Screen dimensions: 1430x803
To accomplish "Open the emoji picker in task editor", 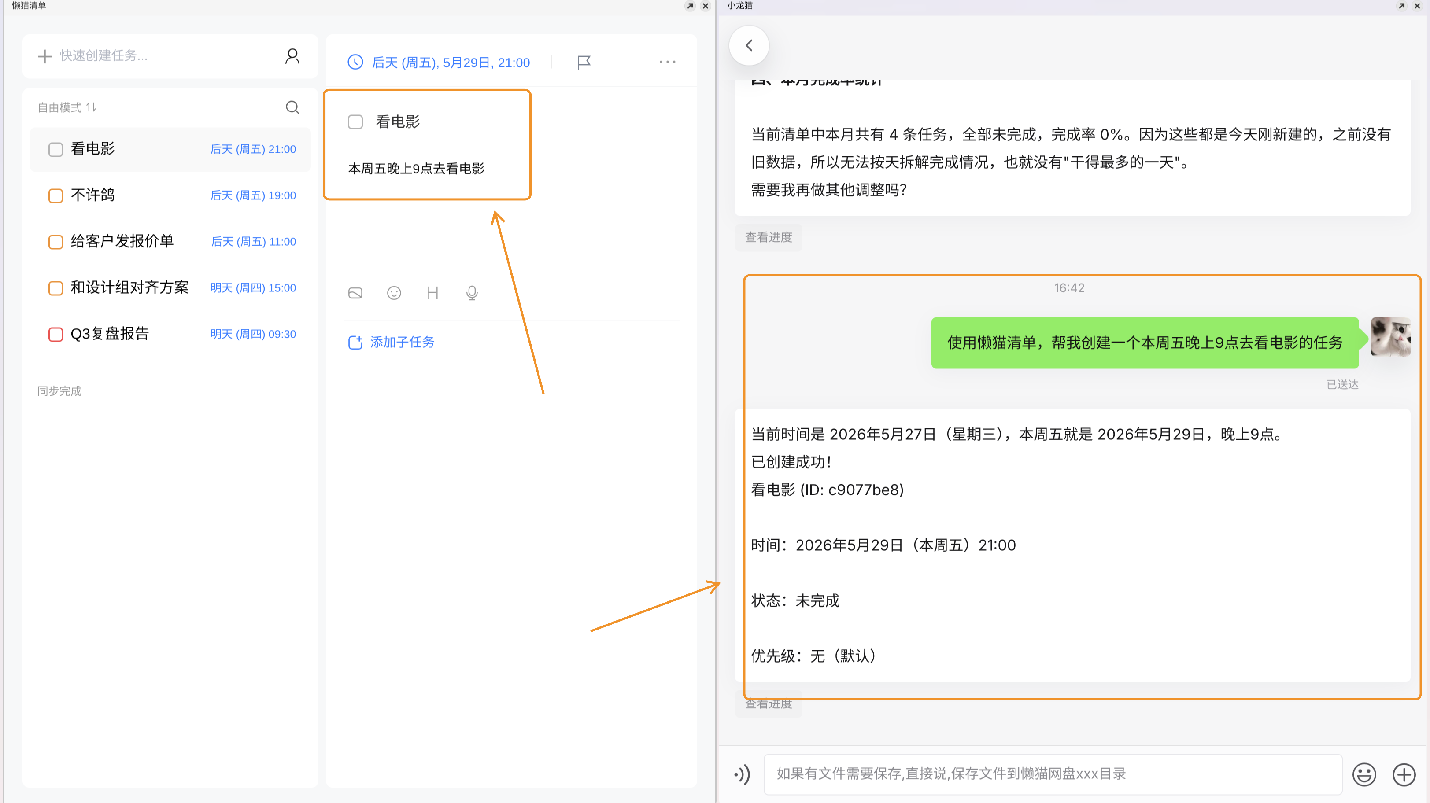I will [x=394, y=293].
